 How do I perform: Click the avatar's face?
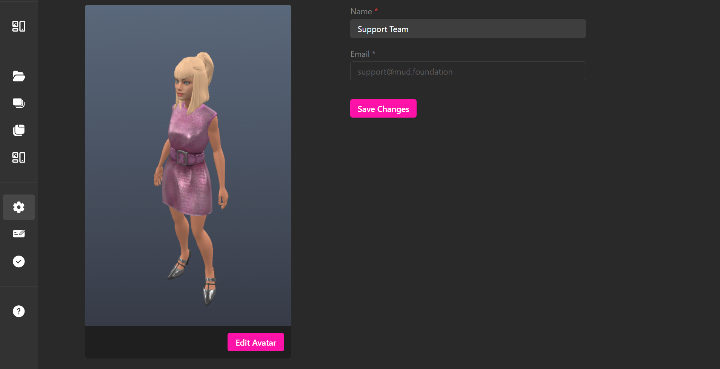(183, 86)
